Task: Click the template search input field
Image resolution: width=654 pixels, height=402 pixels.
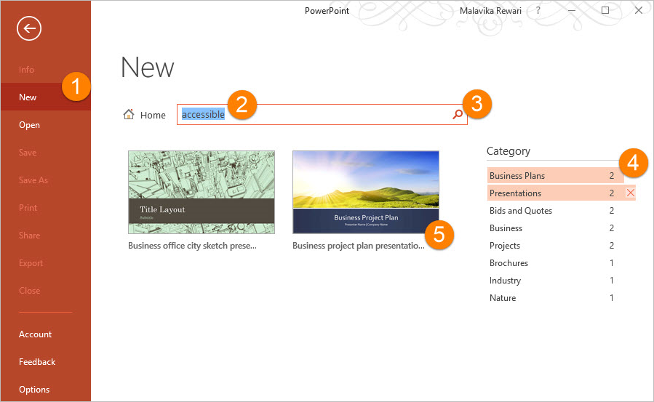Action: pyautogui.click(x=322, y=115)
